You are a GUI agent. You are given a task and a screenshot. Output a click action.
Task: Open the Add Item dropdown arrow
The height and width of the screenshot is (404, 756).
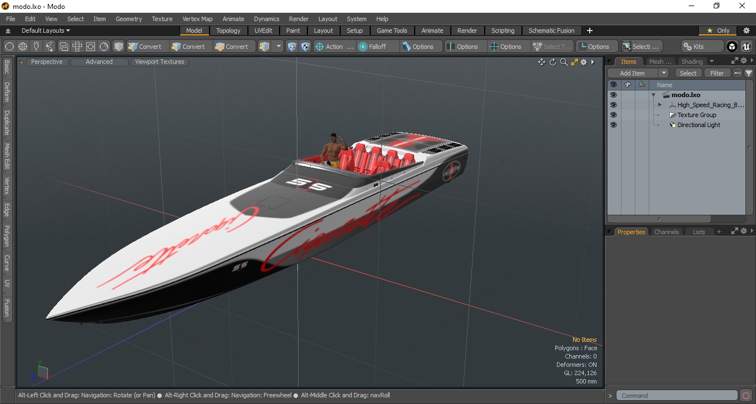tap(663, 73)
